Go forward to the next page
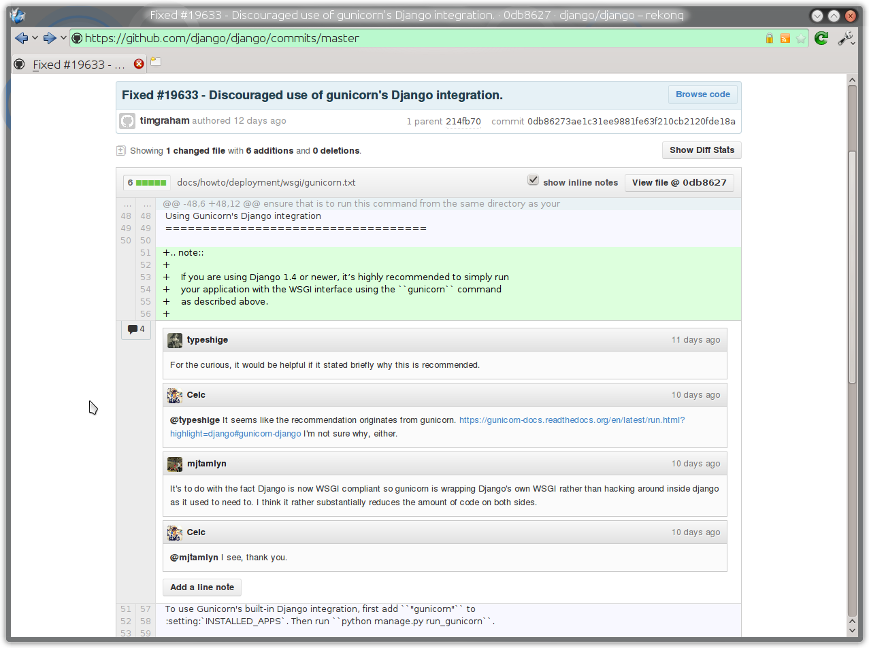The width and height of the screenshot is (869, 648). tap(50, 38)
